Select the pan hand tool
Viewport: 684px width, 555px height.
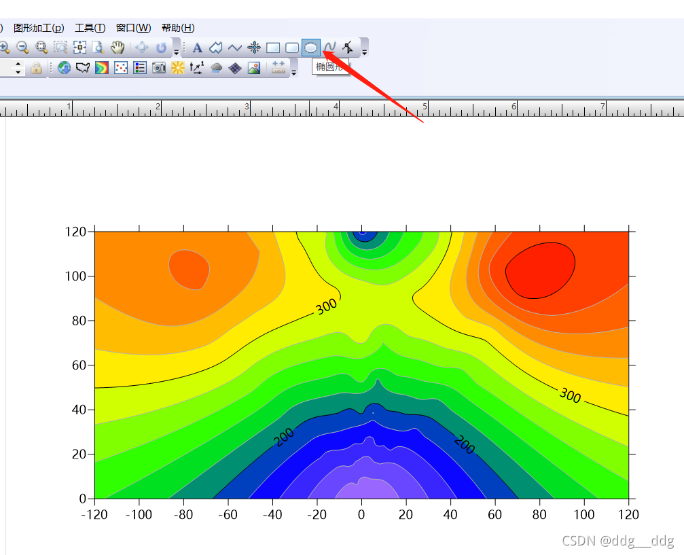[x=118, y=47]
